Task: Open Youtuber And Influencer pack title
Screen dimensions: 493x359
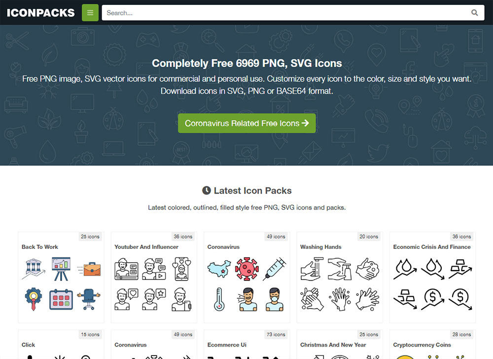Action: click(x=146, y=247)
